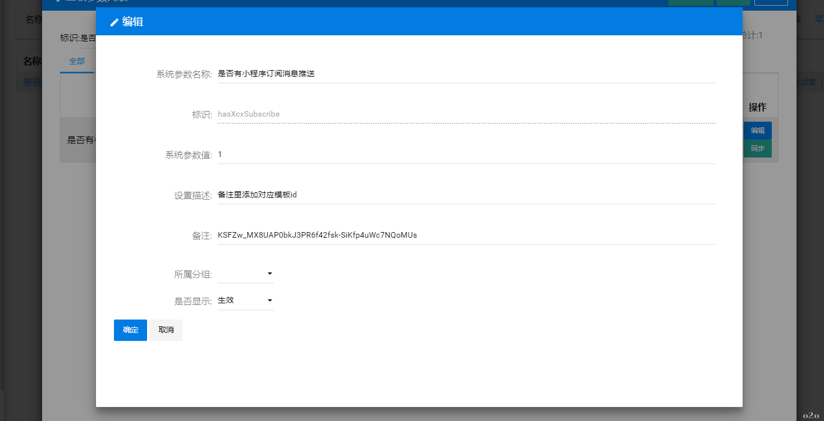Focus the 系统参数值 field containing 1

click(466, 154)
